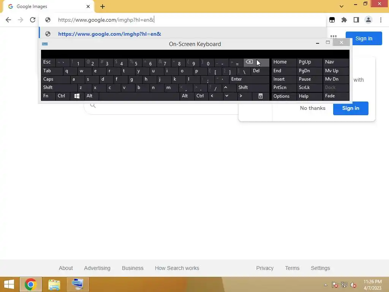Select the Google Images tab
Viewport: 389px width, 292px height.
point(48,6)
